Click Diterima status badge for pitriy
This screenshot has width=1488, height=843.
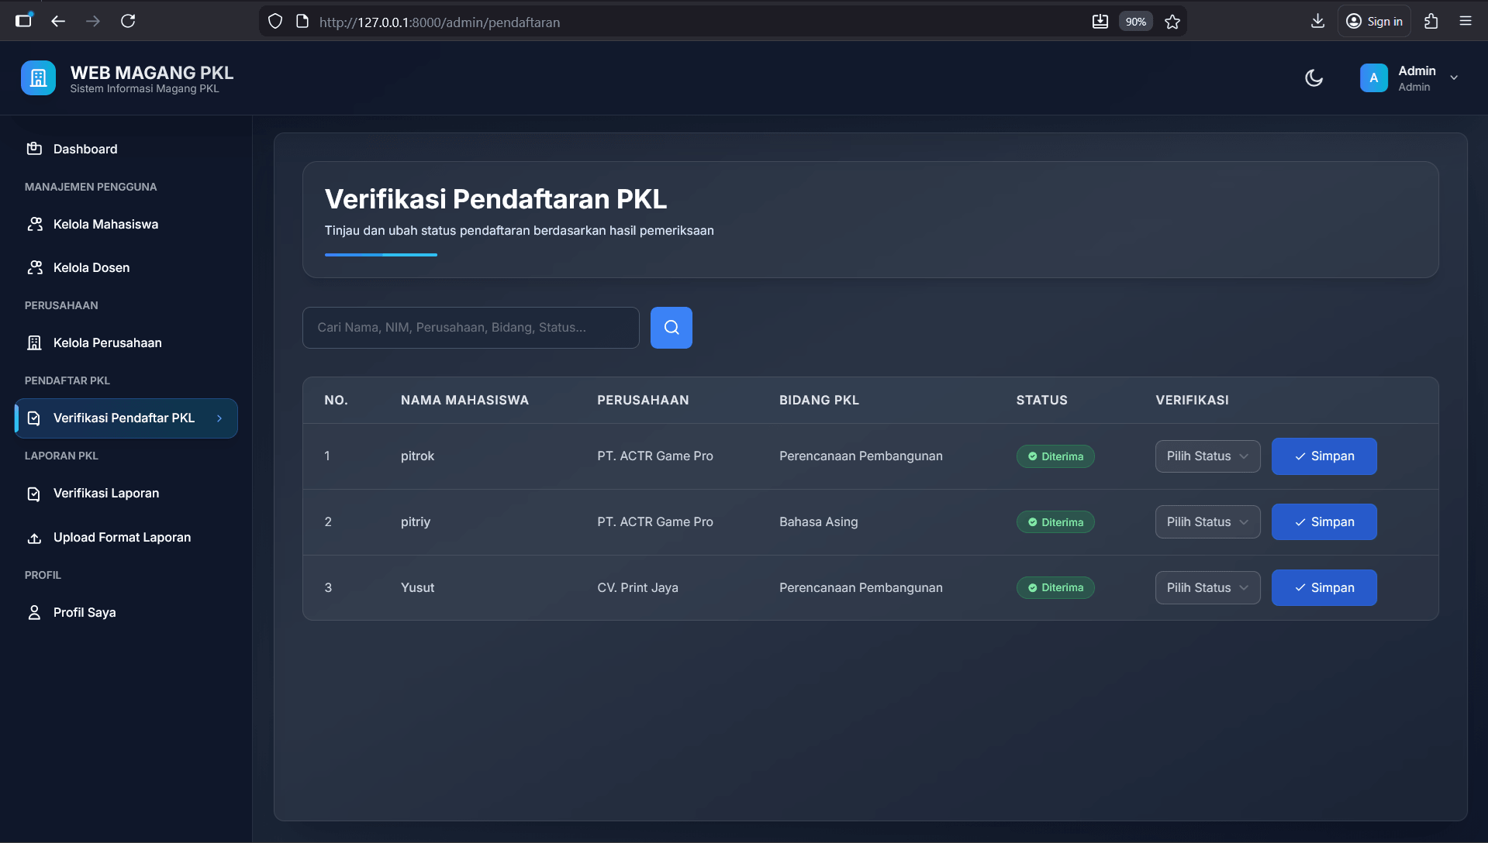(x=1055, y=522)
